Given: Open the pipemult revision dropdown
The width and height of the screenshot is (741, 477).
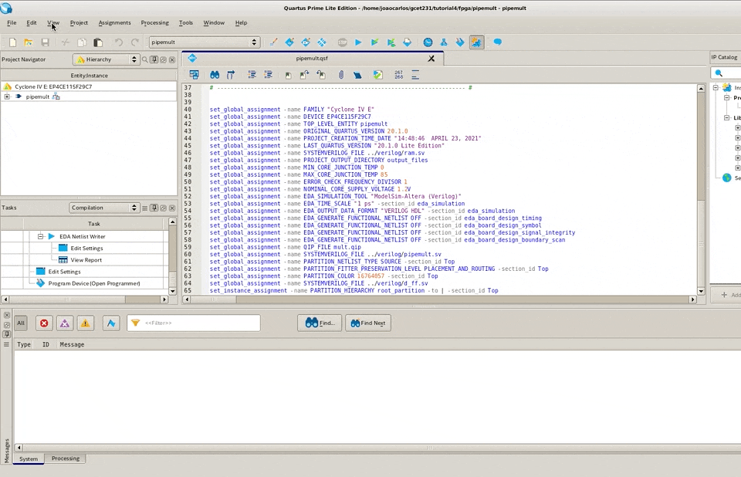Looking at the screenshot, I should (204, 42).
